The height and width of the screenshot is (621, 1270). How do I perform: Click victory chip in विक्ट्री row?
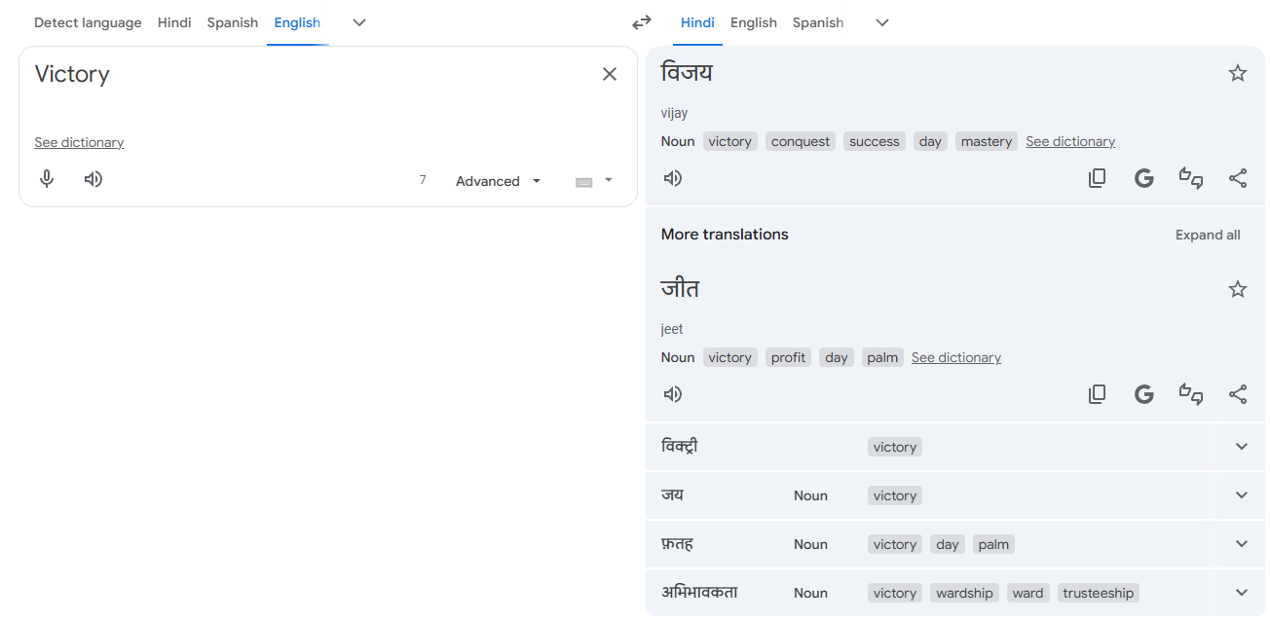coord(895,447)
